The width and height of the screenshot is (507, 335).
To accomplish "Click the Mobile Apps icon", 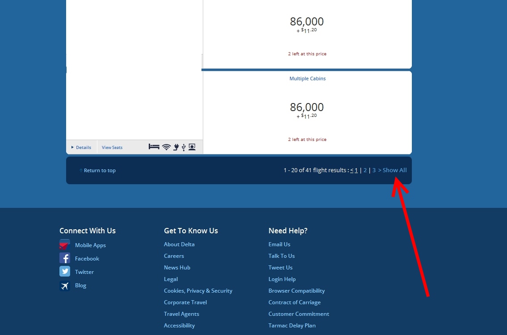I will [x=65, y=245].
